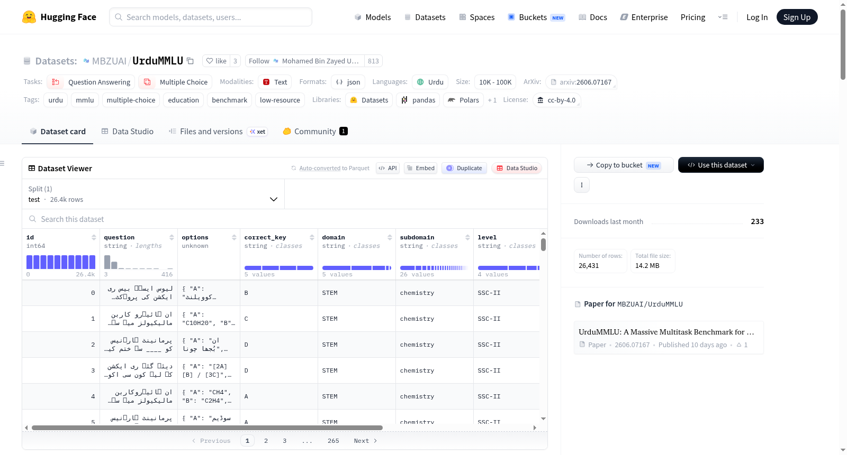Sort by the correct_key column
847x455 pixels.
[312, 237]
